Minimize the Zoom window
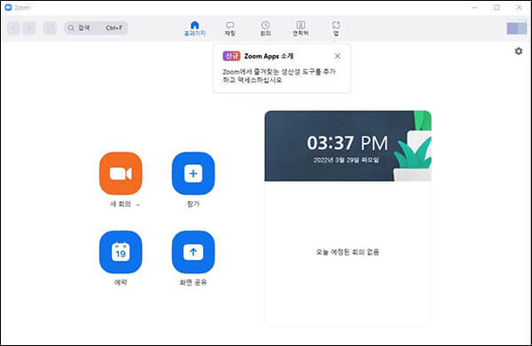Screen dimensions: 532x346 click(474, 7)
